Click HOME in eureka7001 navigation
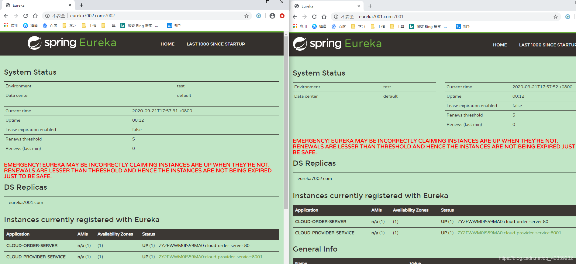Screen dimensions: 576x264 click(x=500, y=45)
